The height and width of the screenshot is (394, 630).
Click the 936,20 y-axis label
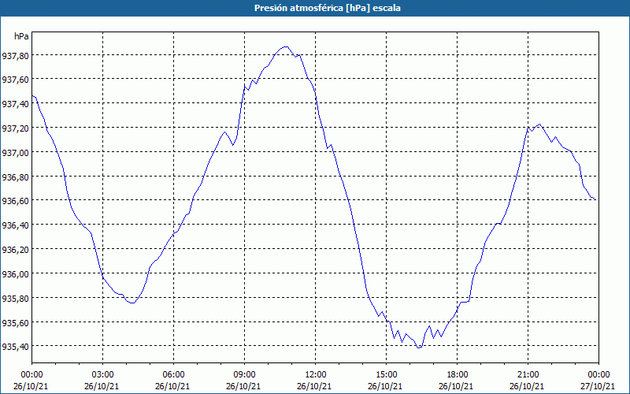[x=15, y=250]
